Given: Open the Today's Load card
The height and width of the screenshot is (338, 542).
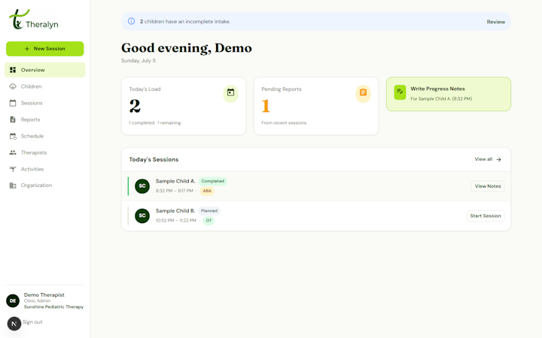Looking at the screenshot, I should point(184,106).
